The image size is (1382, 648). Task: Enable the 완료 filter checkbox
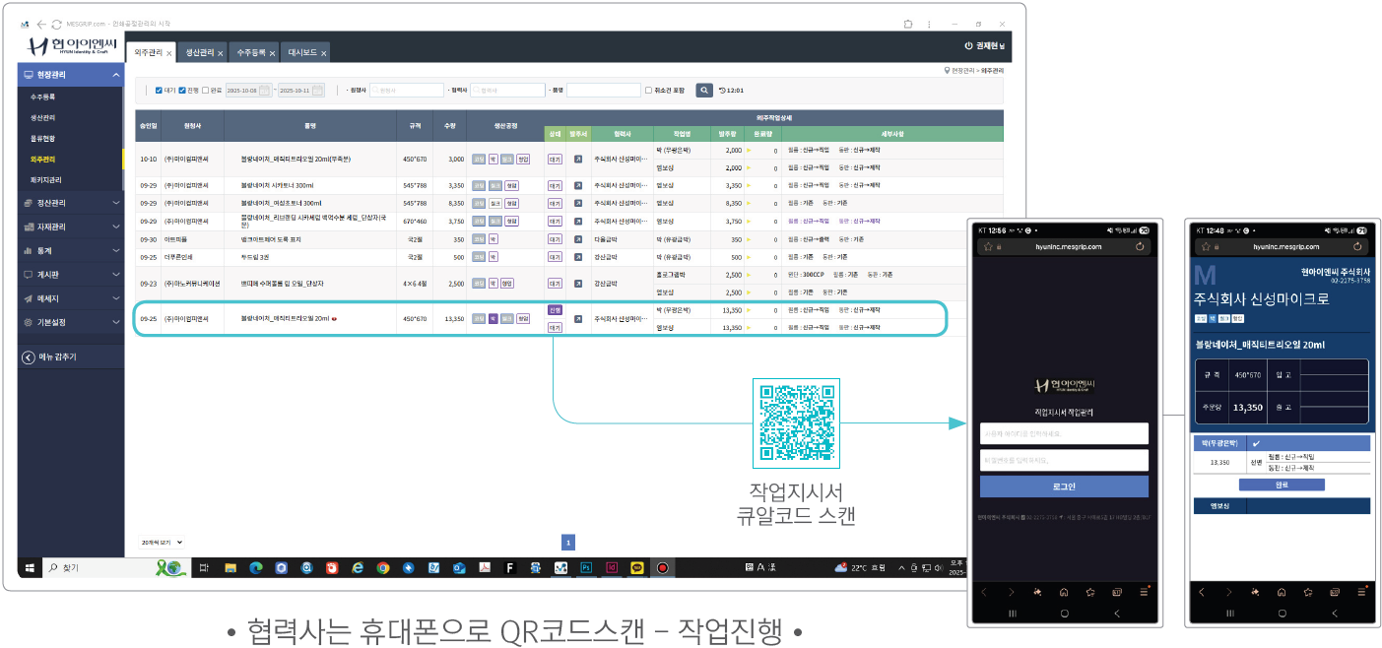point(204,90)
